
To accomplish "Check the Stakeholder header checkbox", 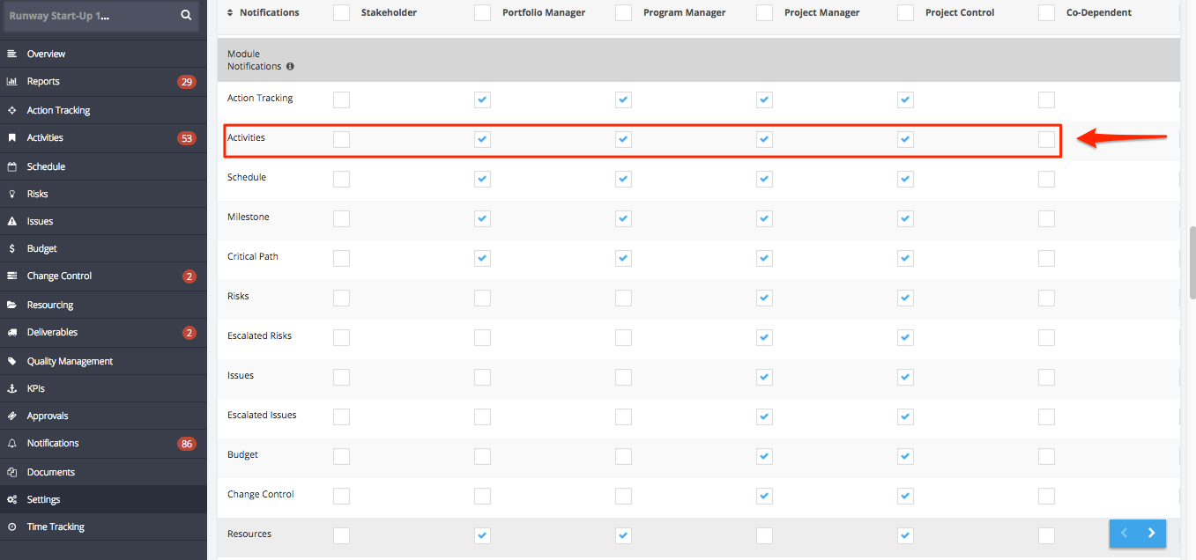I will point(341,12).
